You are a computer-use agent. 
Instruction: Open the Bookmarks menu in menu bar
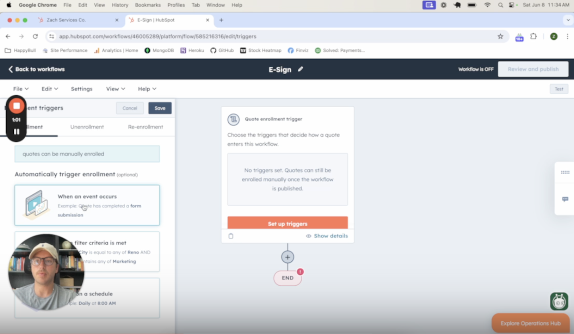tap(148, 5)
